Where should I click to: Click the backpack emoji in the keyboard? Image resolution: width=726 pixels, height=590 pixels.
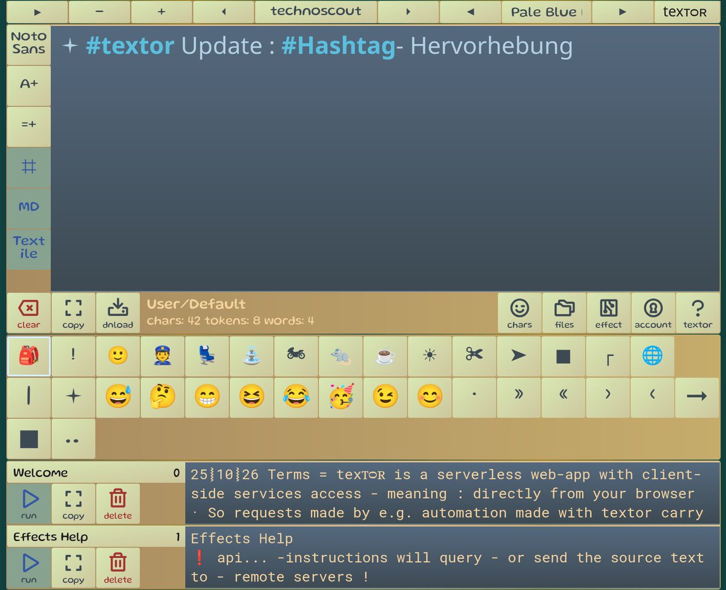pos(28,356)
